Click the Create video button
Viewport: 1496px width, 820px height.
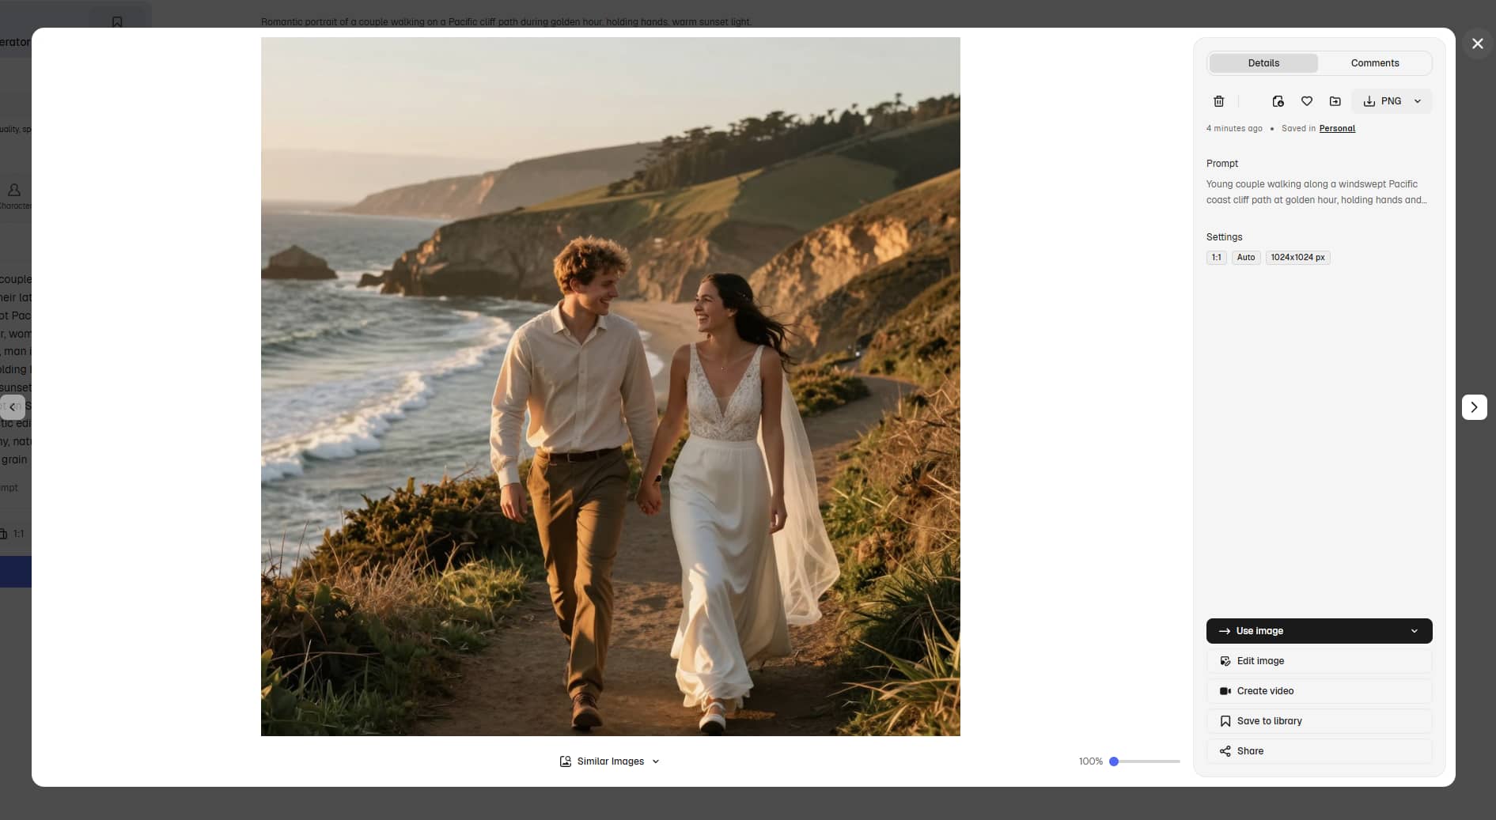(x=1319, y=691)
